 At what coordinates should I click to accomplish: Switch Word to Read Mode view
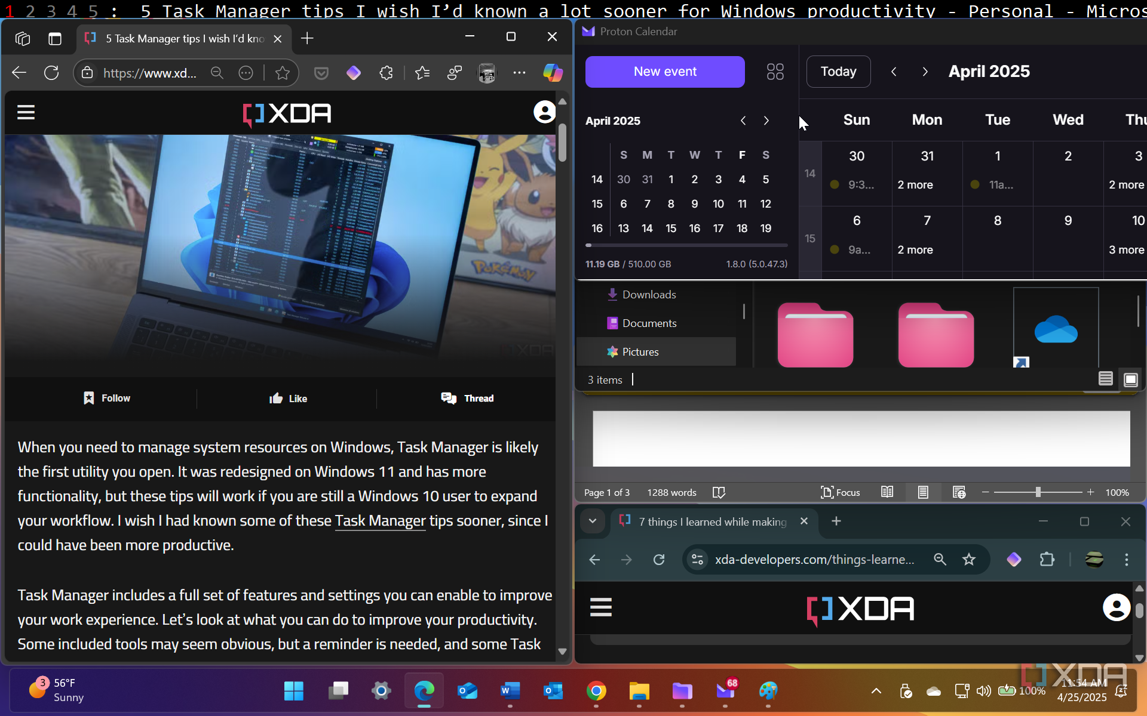point(887,492)
